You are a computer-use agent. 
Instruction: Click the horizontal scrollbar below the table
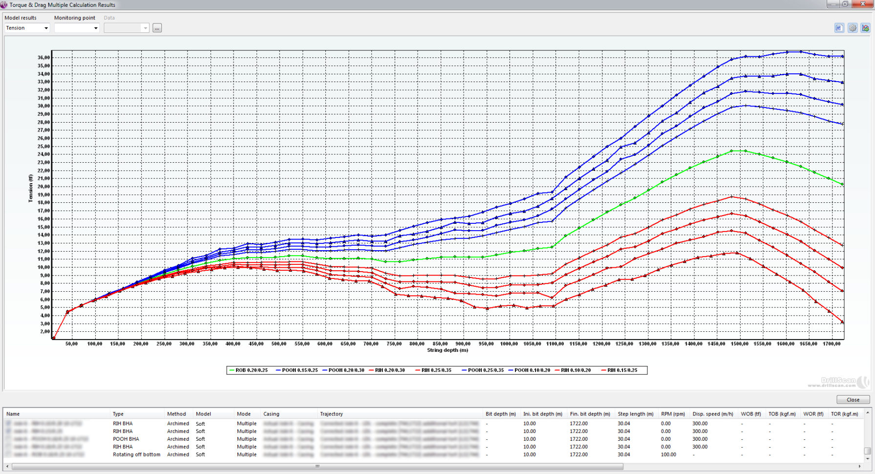click(317, 466)
